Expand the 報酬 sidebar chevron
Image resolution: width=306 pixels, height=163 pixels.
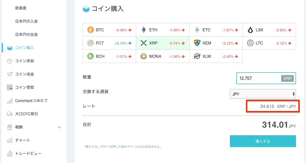click(x=59, y=127)
